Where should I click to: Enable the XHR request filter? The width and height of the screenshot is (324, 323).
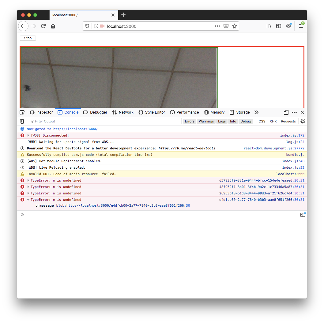(x=273, y=121)
